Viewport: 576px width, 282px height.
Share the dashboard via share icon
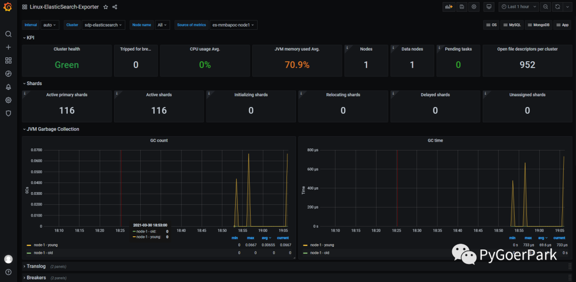pyautogui.click(x=115, y=7)
